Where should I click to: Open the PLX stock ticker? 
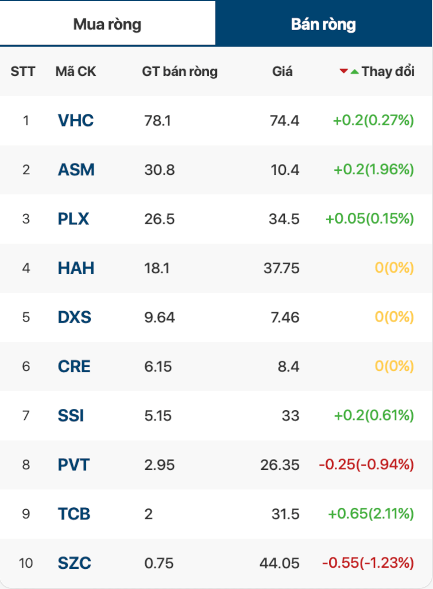click(x=74, y=219)
